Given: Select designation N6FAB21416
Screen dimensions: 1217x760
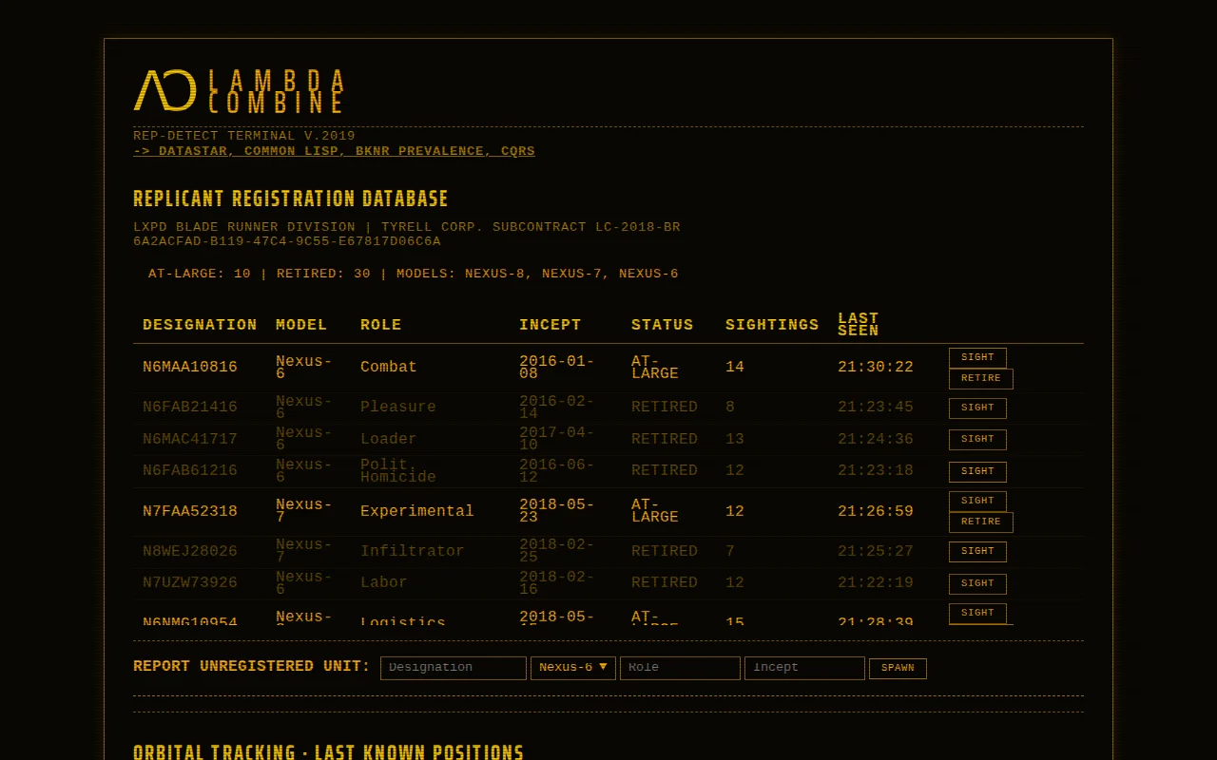Looking at the screenshot, I should (190, 408).
